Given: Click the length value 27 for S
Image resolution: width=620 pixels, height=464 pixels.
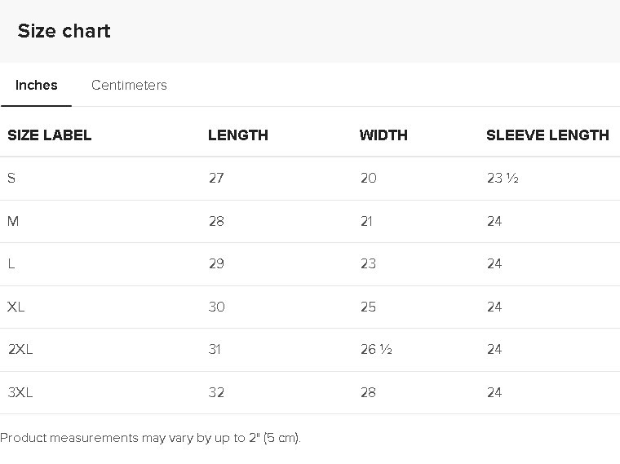Looking at the screenshot, I should (216, 178).
